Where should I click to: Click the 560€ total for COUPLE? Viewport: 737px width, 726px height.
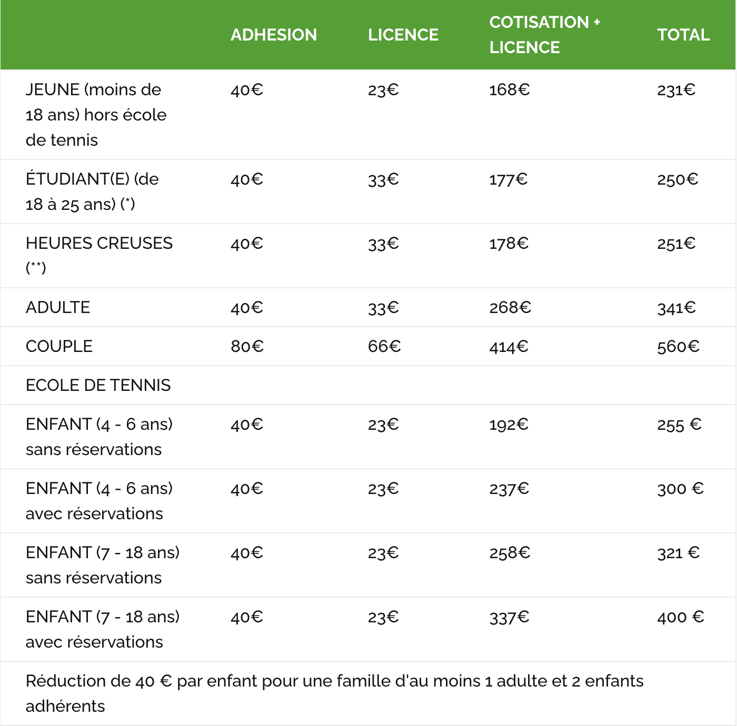point(678,346)
